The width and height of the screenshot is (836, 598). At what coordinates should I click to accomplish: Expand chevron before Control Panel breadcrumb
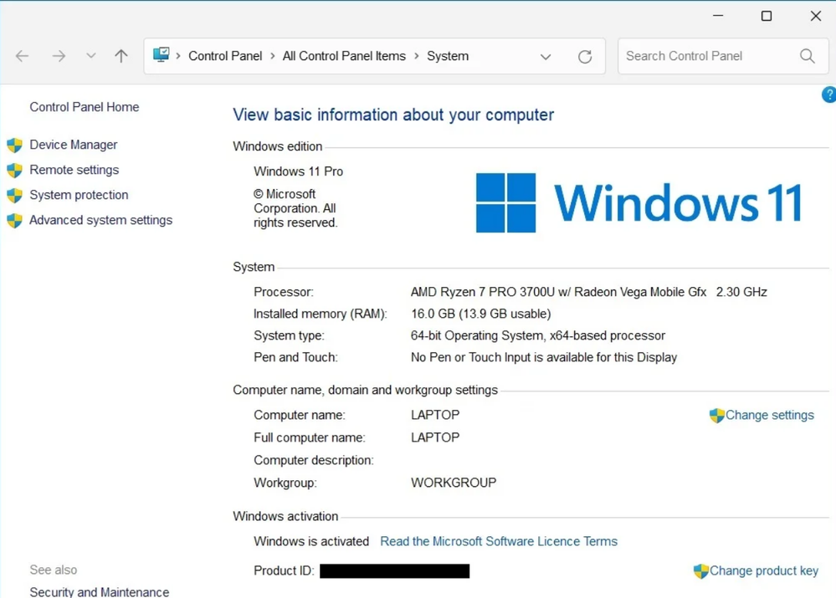178,56
